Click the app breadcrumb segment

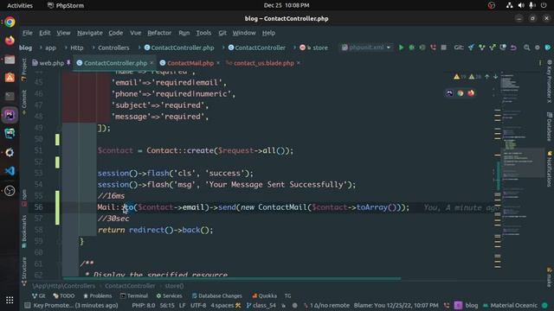pos(50,48)
